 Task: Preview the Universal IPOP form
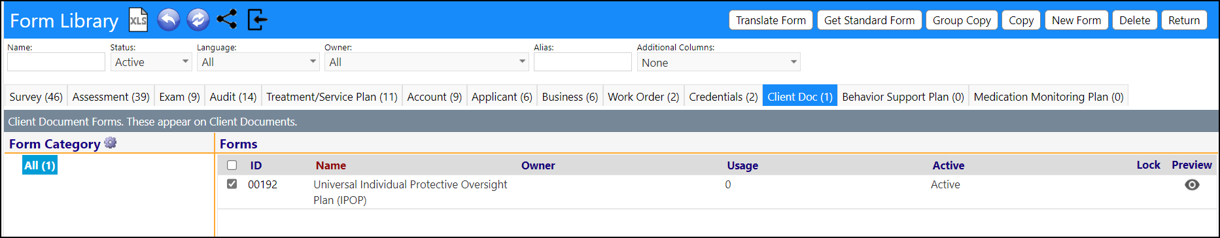1192,185
